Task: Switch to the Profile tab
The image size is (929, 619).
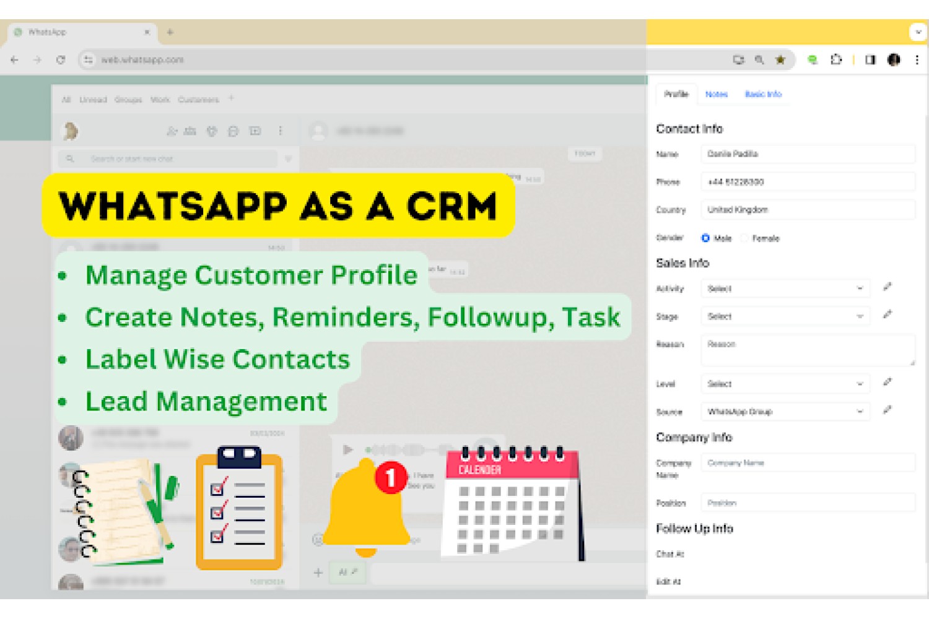Action: pyautogui.click(x=676, y=94)
